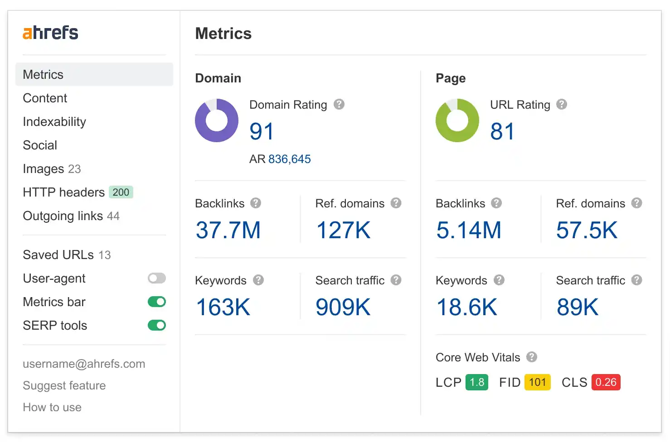Click the 200 HTTP status badge

(x=121, y=192)
